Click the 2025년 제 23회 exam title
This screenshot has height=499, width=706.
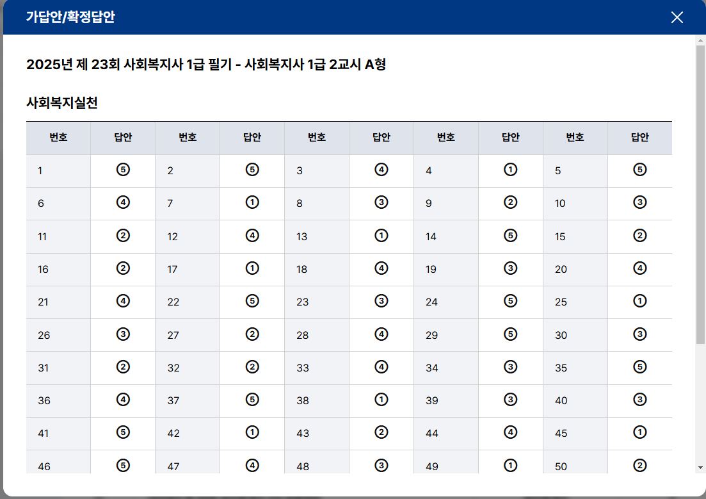click(205, 65)
